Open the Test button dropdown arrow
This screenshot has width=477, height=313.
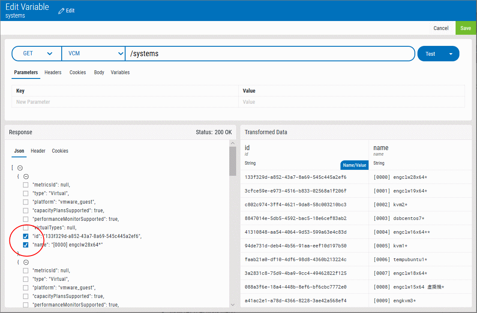(450, 54)
